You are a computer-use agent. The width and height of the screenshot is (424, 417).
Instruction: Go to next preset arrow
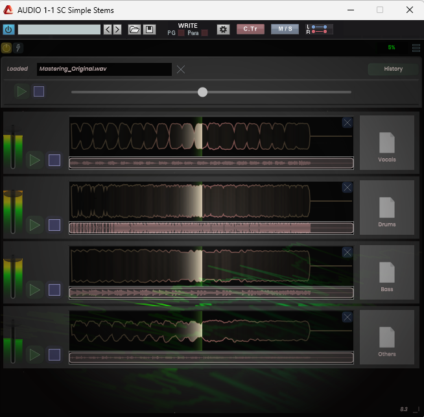click(117, 29)
